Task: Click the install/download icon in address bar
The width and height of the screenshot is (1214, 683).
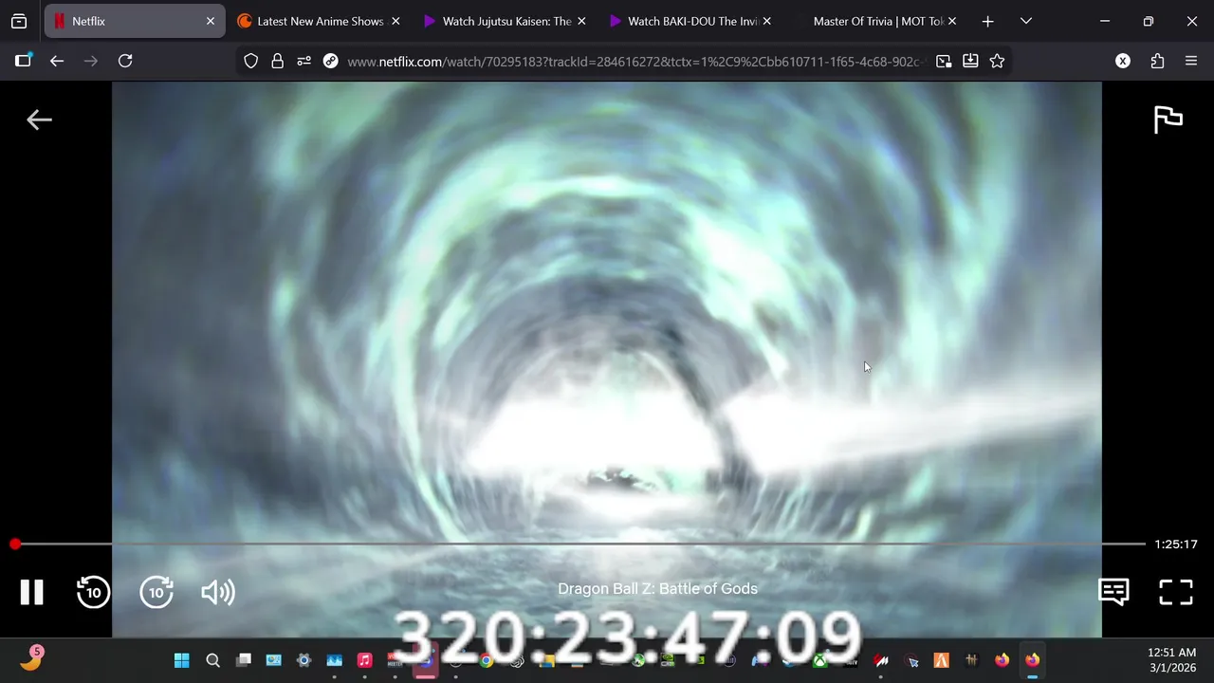Action: click(x=970, y=61)
